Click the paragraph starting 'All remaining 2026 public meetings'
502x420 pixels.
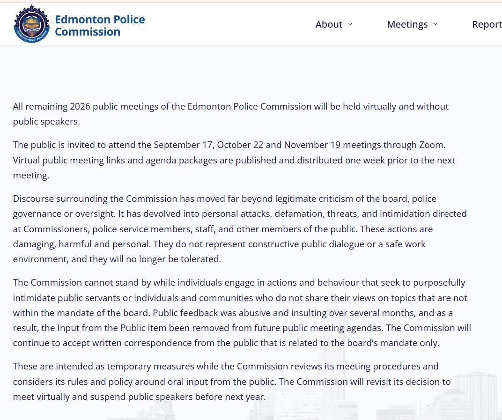pyautogui.click(x=230, y=114)
